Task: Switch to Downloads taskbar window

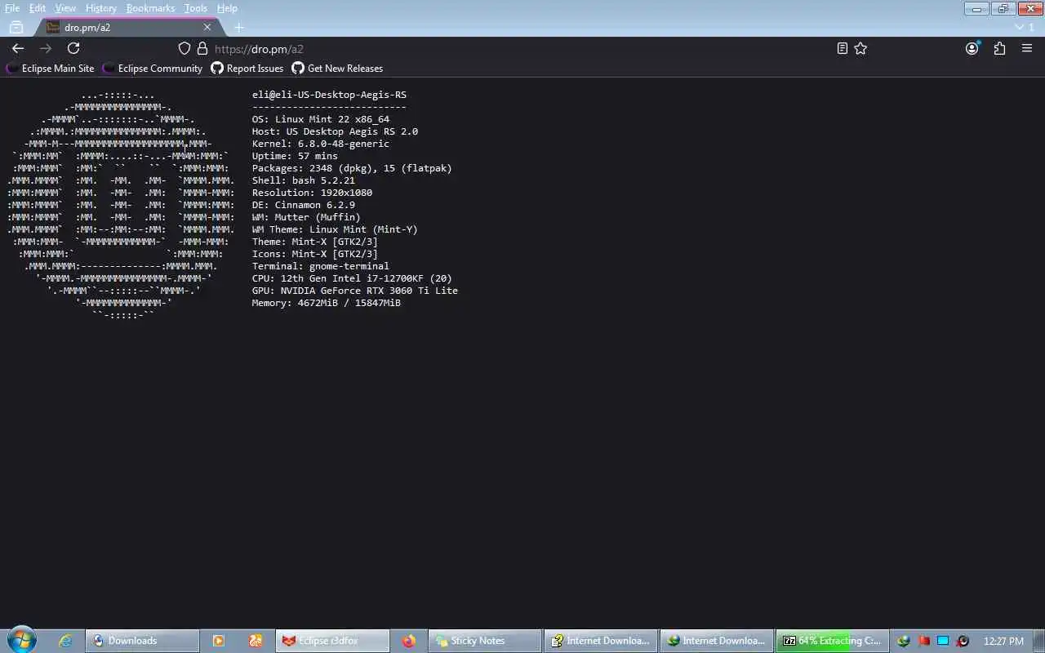Action: click(142, 641)
